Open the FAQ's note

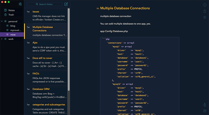coord(46,78)
